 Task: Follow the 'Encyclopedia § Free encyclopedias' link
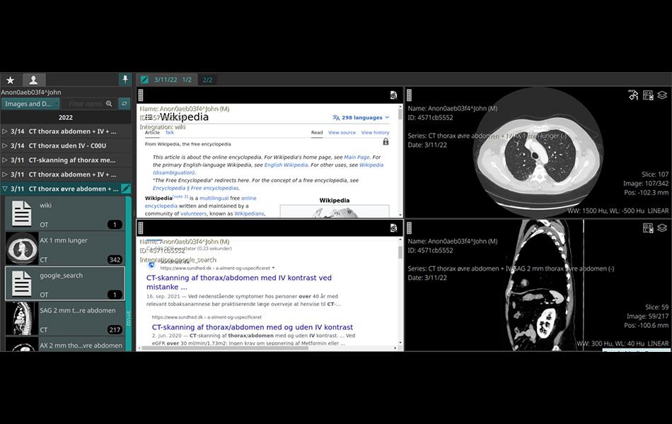tap(195, 188)
